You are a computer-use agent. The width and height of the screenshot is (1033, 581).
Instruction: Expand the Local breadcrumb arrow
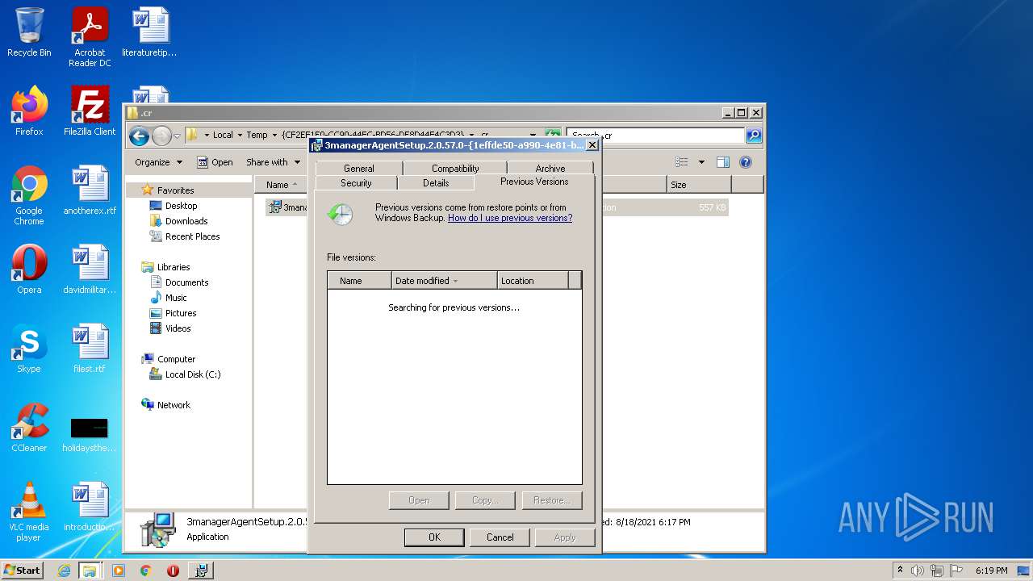coord(240,136)
